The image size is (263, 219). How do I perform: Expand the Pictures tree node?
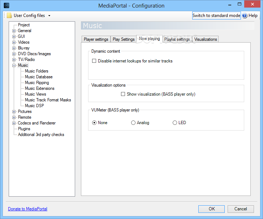[x=14, y=111]
